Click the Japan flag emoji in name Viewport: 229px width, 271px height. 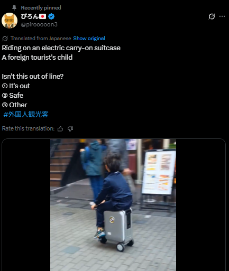coord(42,16)
